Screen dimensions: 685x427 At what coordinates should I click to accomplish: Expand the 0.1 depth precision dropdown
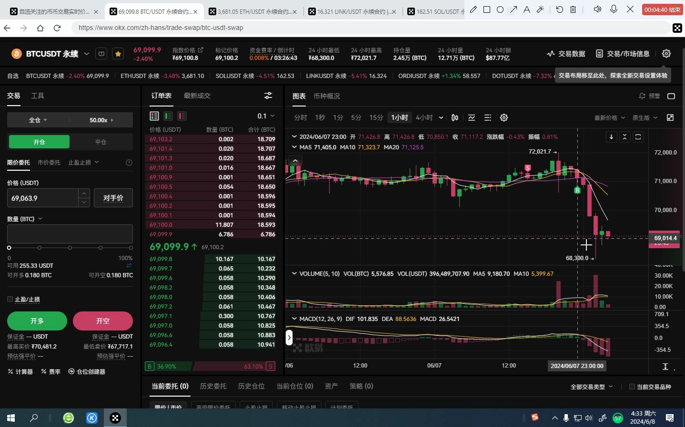tap(266, 116)
